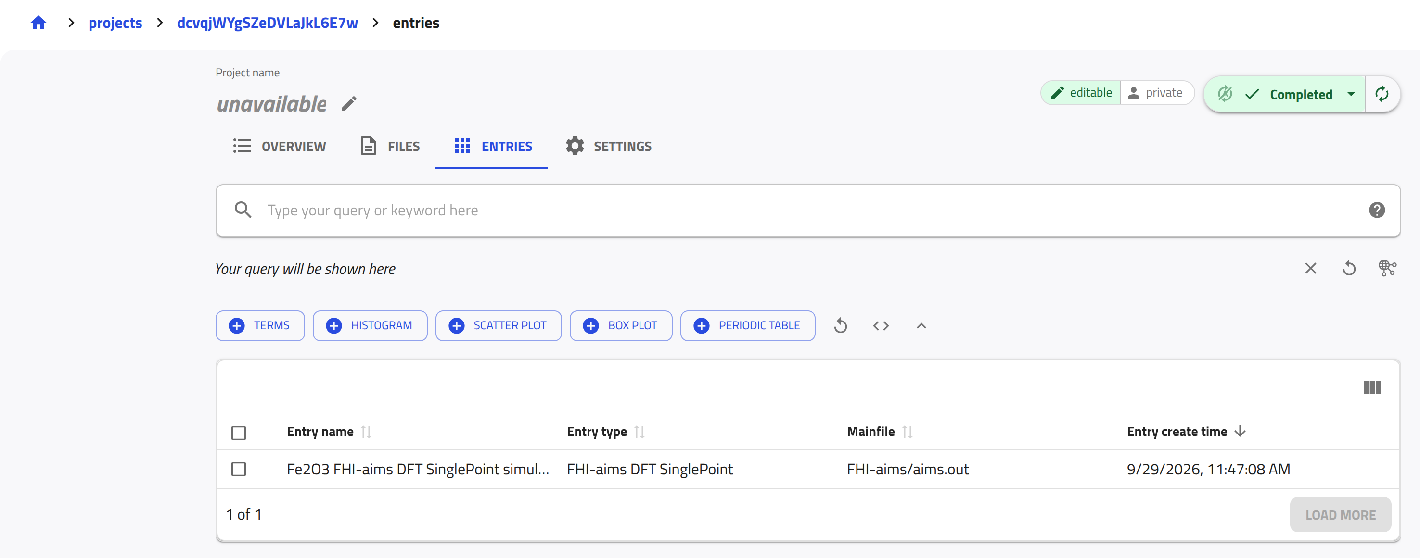Switch to the Files tab

coord(390,146)
